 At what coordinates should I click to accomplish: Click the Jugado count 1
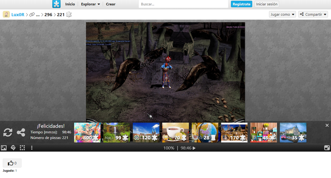click(x=16, y=171)
